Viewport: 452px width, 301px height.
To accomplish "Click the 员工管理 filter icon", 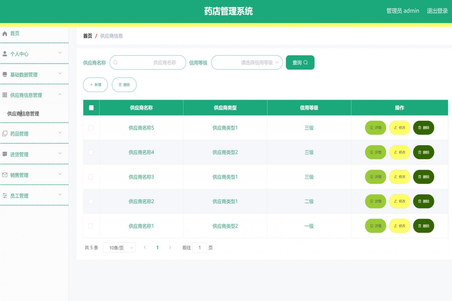I will click(x=5, y=195).
